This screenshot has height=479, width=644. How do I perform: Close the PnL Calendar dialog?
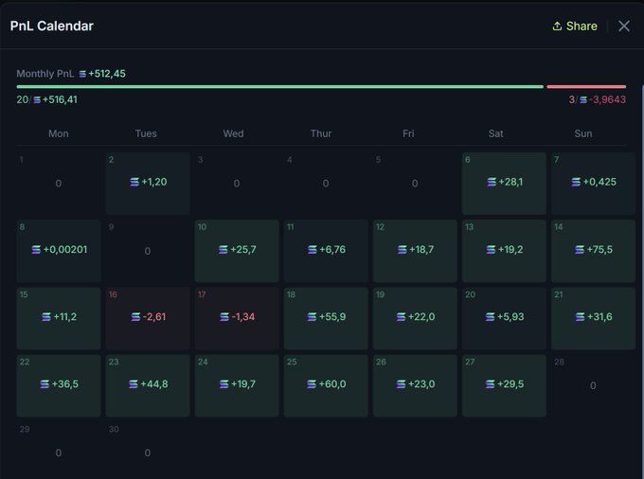point(624,27)
